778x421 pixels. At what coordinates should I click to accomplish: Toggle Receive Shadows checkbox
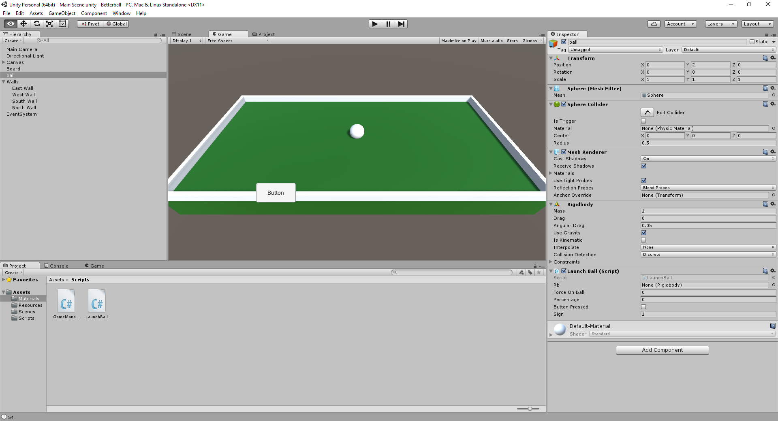point(643,166)
